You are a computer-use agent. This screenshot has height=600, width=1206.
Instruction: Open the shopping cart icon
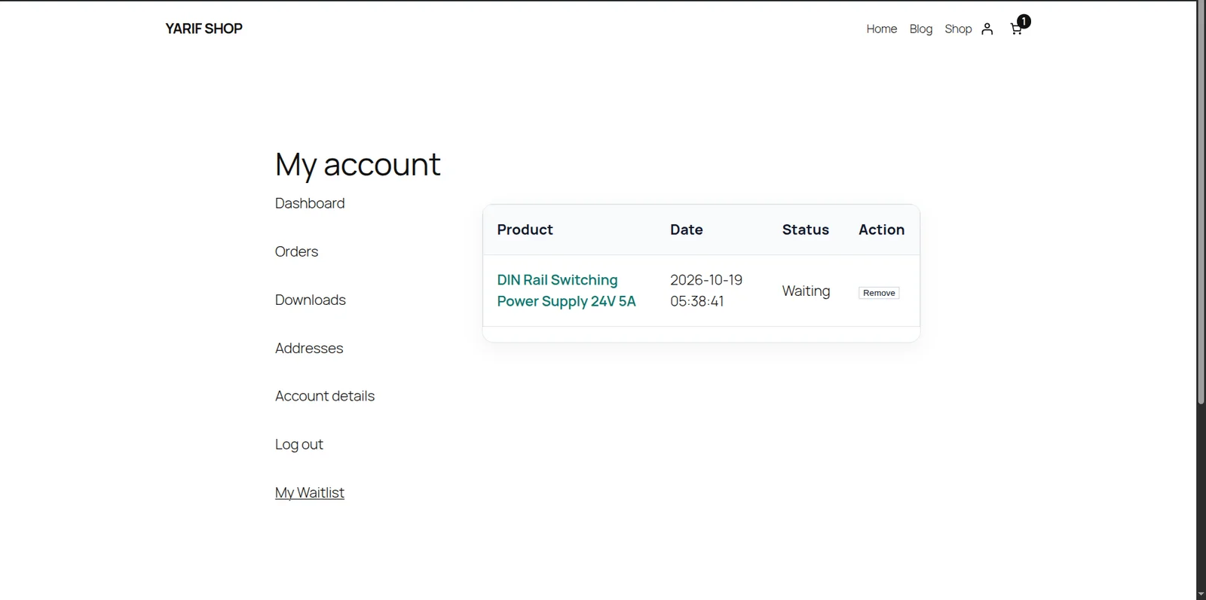[1017, 29]
